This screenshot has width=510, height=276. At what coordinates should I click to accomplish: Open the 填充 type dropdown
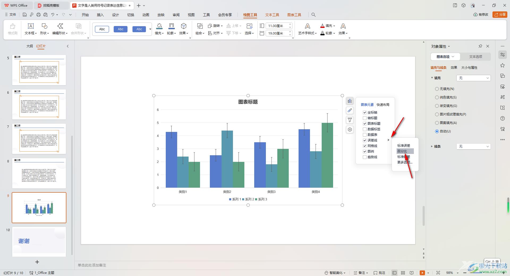tap(473, 78)
